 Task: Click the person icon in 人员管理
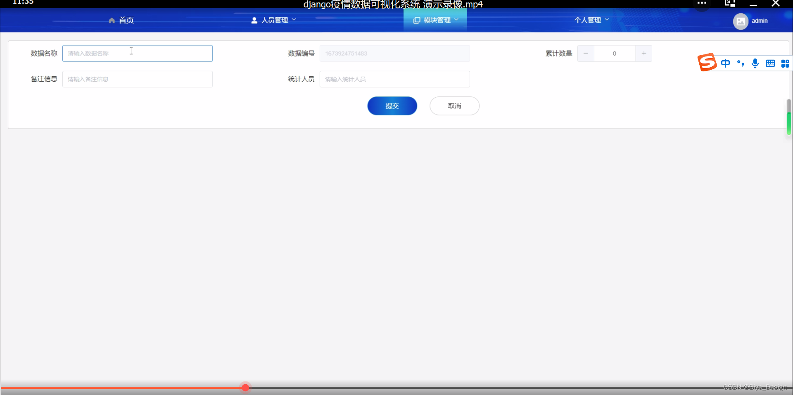coord(254,20)
